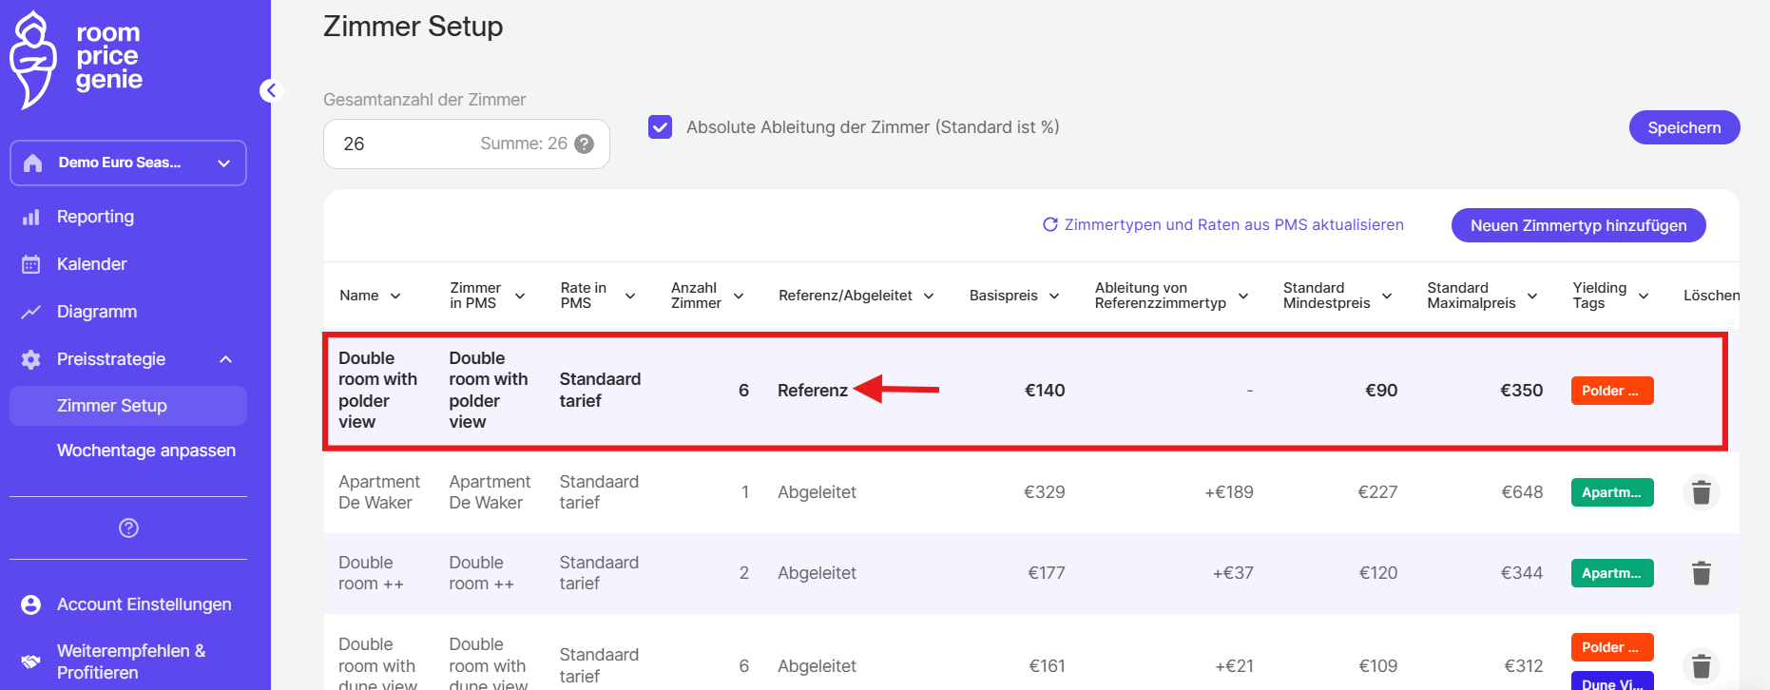Screen dimensions: 1770x690
Task: Open the Kalender page
Action: point(91,264)
